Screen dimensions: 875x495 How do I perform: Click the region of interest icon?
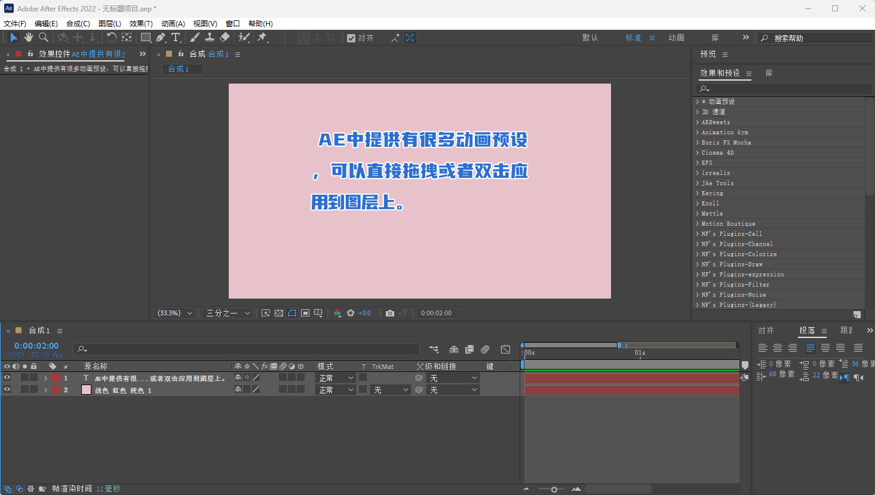(x=305, y=313)
